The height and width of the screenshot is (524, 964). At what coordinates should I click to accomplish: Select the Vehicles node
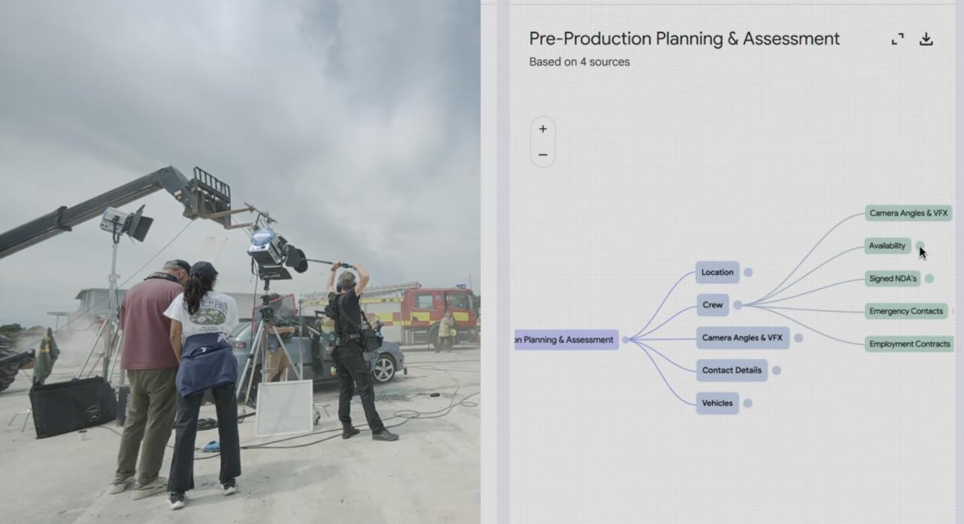click(717, 403)
